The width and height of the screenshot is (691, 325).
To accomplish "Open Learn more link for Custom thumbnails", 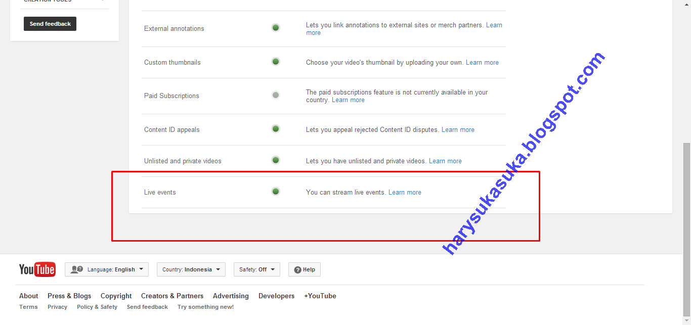I will (482, 62).
